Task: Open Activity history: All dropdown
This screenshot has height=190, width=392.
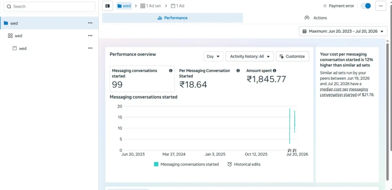Action: coord(250,57)
